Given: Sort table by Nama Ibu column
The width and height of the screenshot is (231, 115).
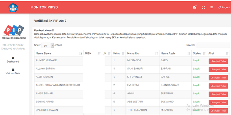Looking at the screenshot, I should 143,53.
